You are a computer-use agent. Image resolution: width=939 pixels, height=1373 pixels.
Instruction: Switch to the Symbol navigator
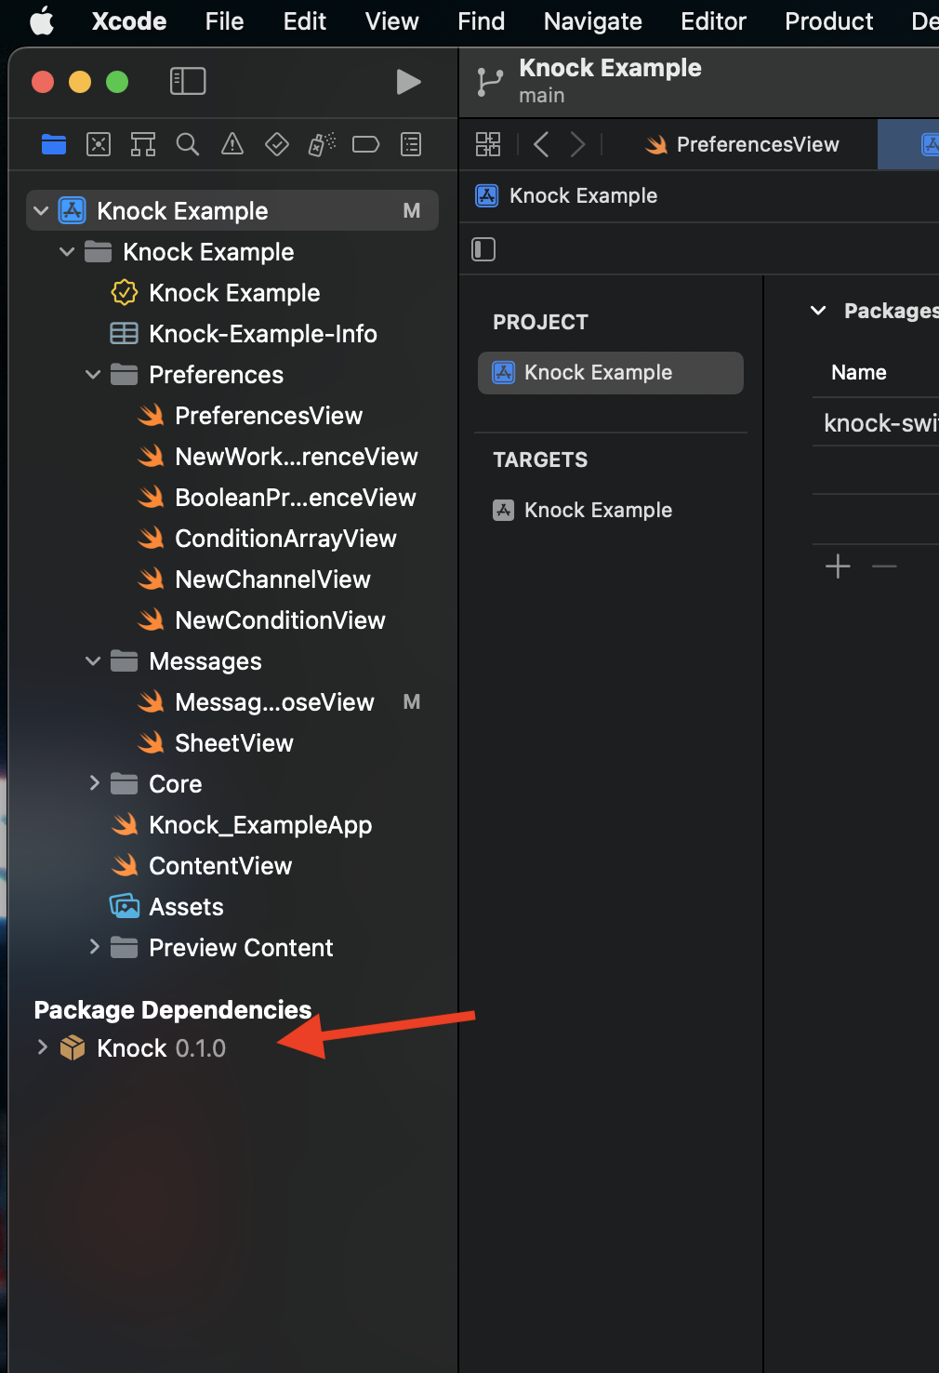(x=143, y=144)
